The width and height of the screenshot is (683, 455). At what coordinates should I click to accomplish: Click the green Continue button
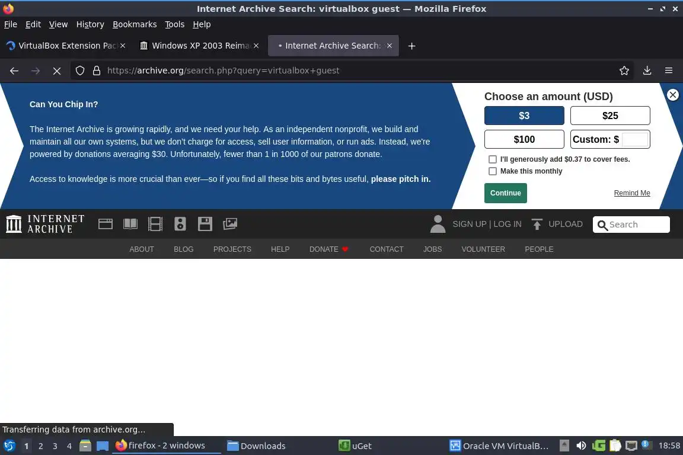505,193
